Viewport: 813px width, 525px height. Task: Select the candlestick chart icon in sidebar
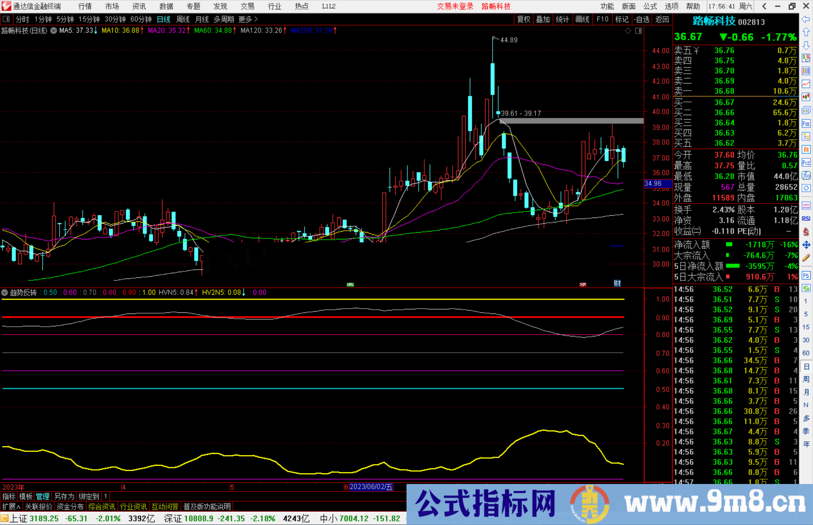[806, 97]
